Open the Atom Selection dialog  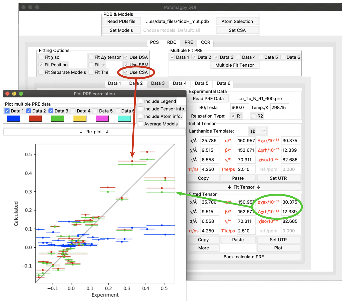(237, 22)
